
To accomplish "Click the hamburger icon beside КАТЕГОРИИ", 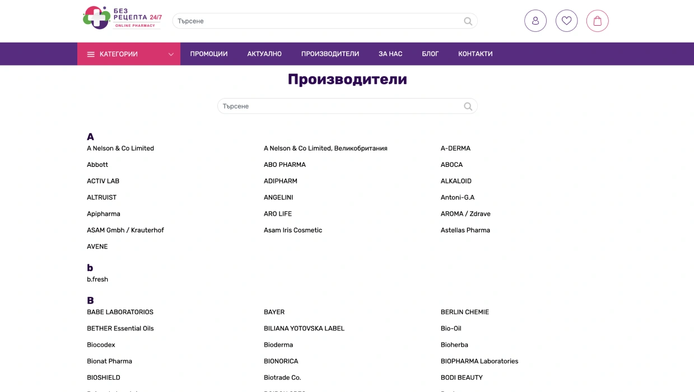I will click(91, 54).
